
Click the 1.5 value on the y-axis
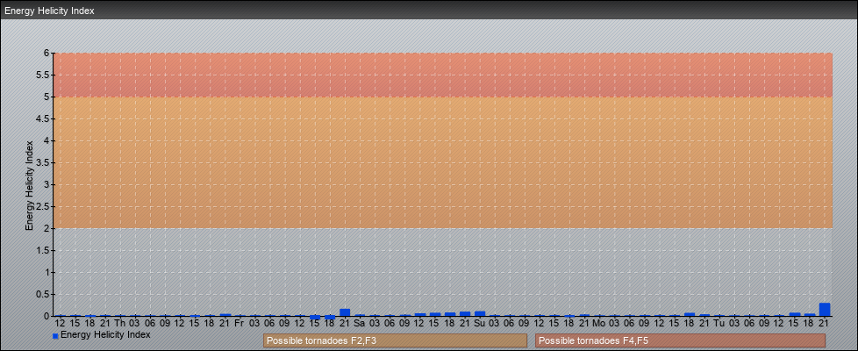pyautogui.click(x=43, y=250)
